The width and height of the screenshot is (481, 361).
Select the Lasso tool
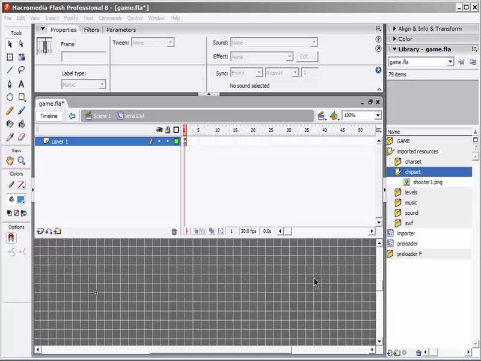point(22,70)
